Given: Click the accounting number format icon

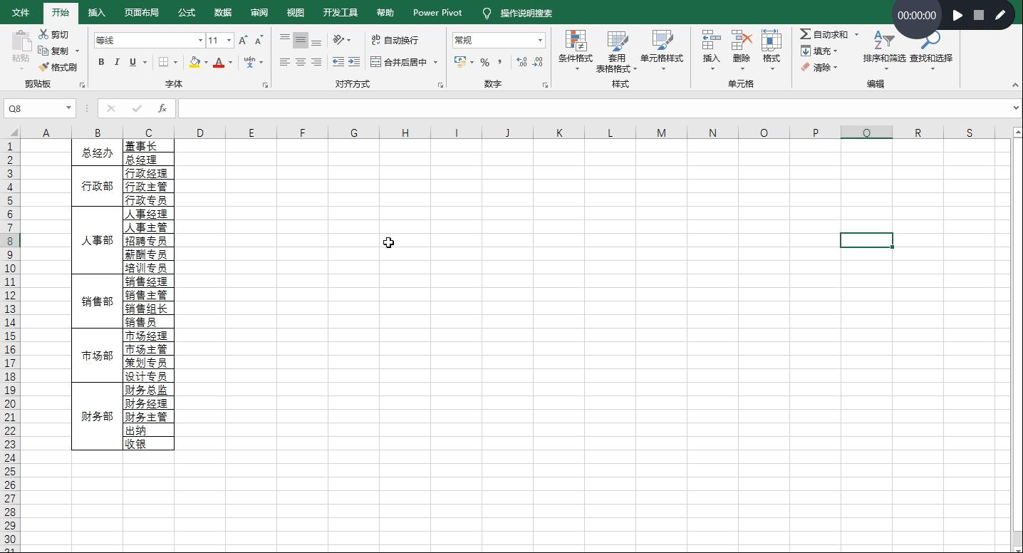Looking at the screenshot, I should [x=460, y=62].
